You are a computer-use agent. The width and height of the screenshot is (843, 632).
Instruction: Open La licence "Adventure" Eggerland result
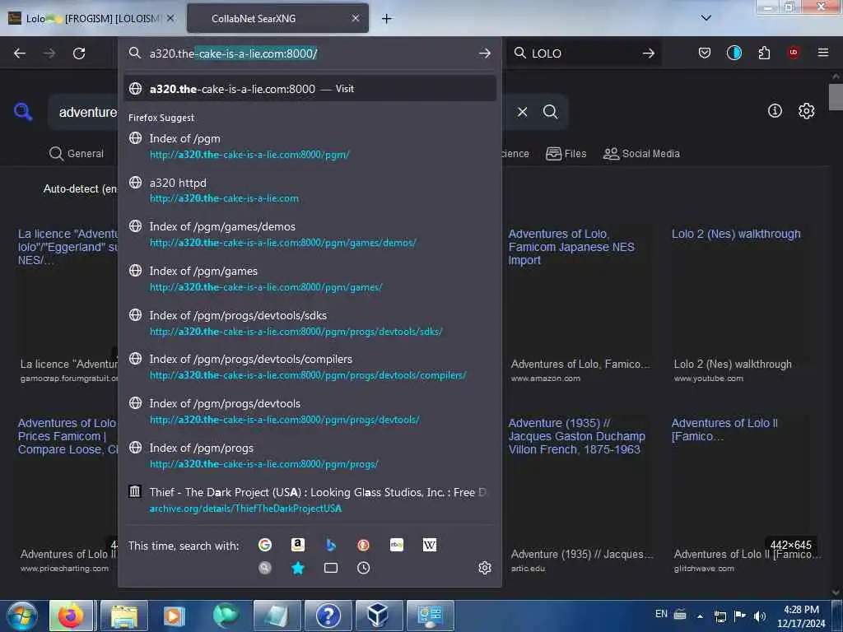pos(68,247)
